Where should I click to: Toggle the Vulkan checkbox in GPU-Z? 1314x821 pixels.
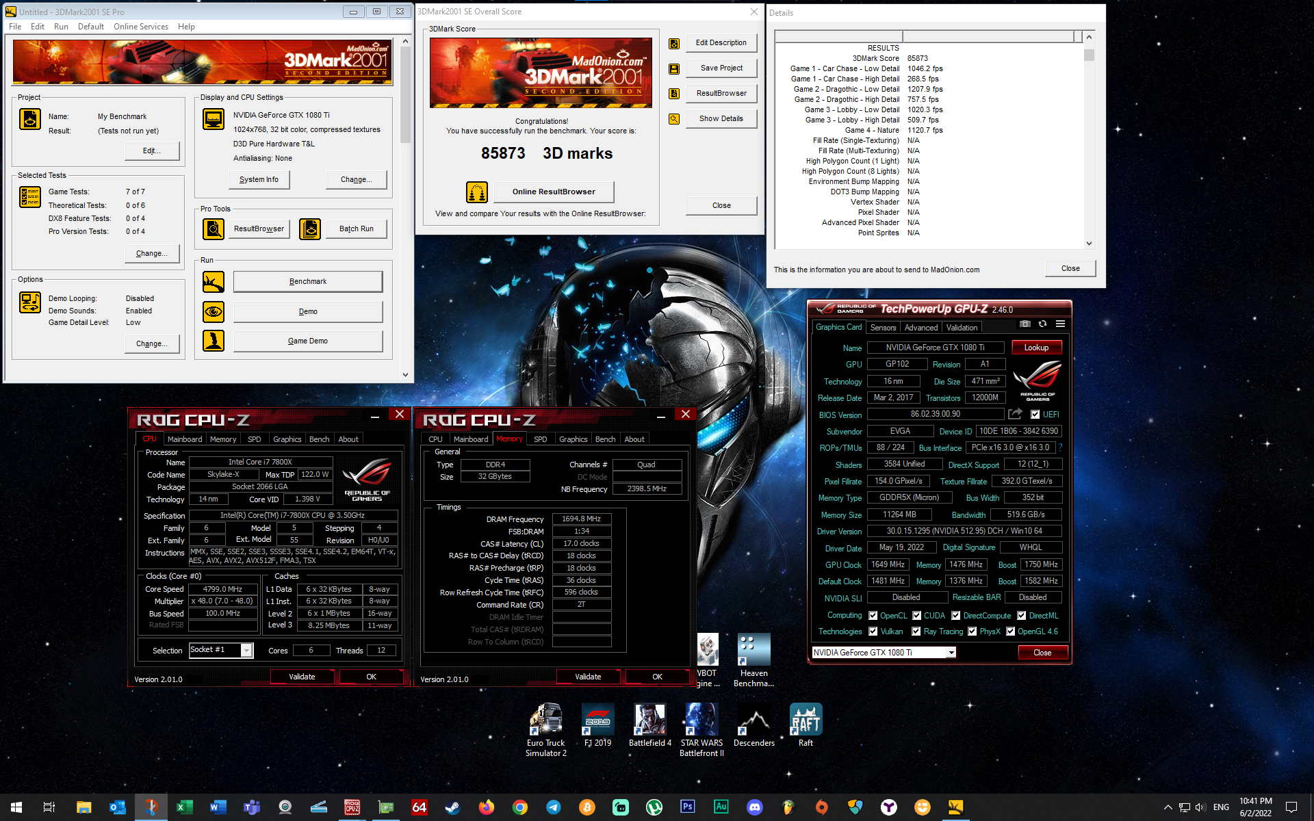coord(873,631)
